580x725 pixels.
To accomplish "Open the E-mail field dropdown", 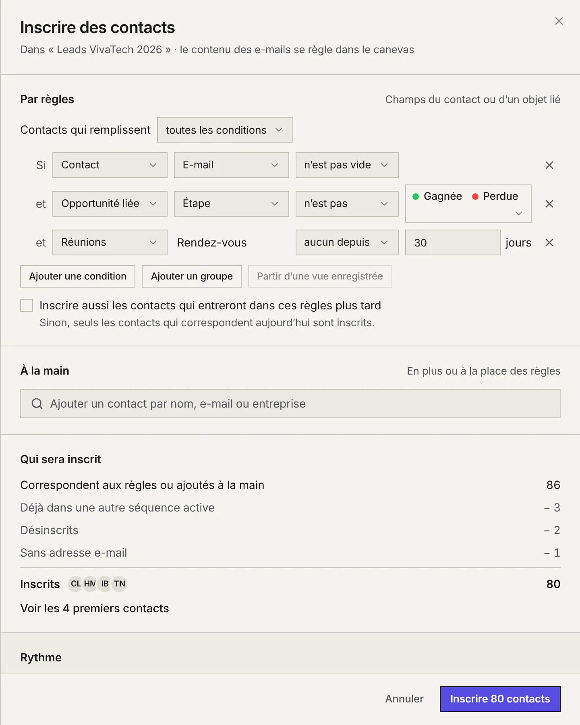I will click(x=231, y=165).
